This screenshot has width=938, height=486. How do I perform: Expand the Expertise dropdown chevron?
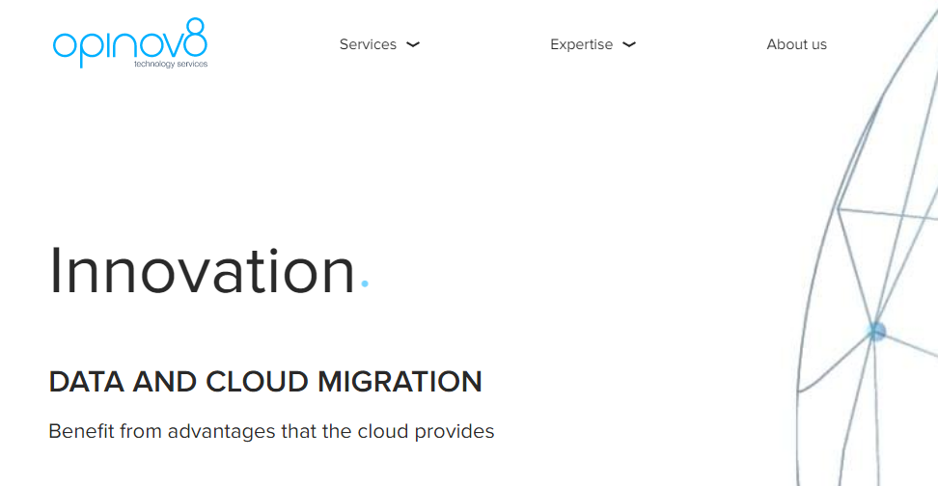pyautogui.click(x=629, y=44)
